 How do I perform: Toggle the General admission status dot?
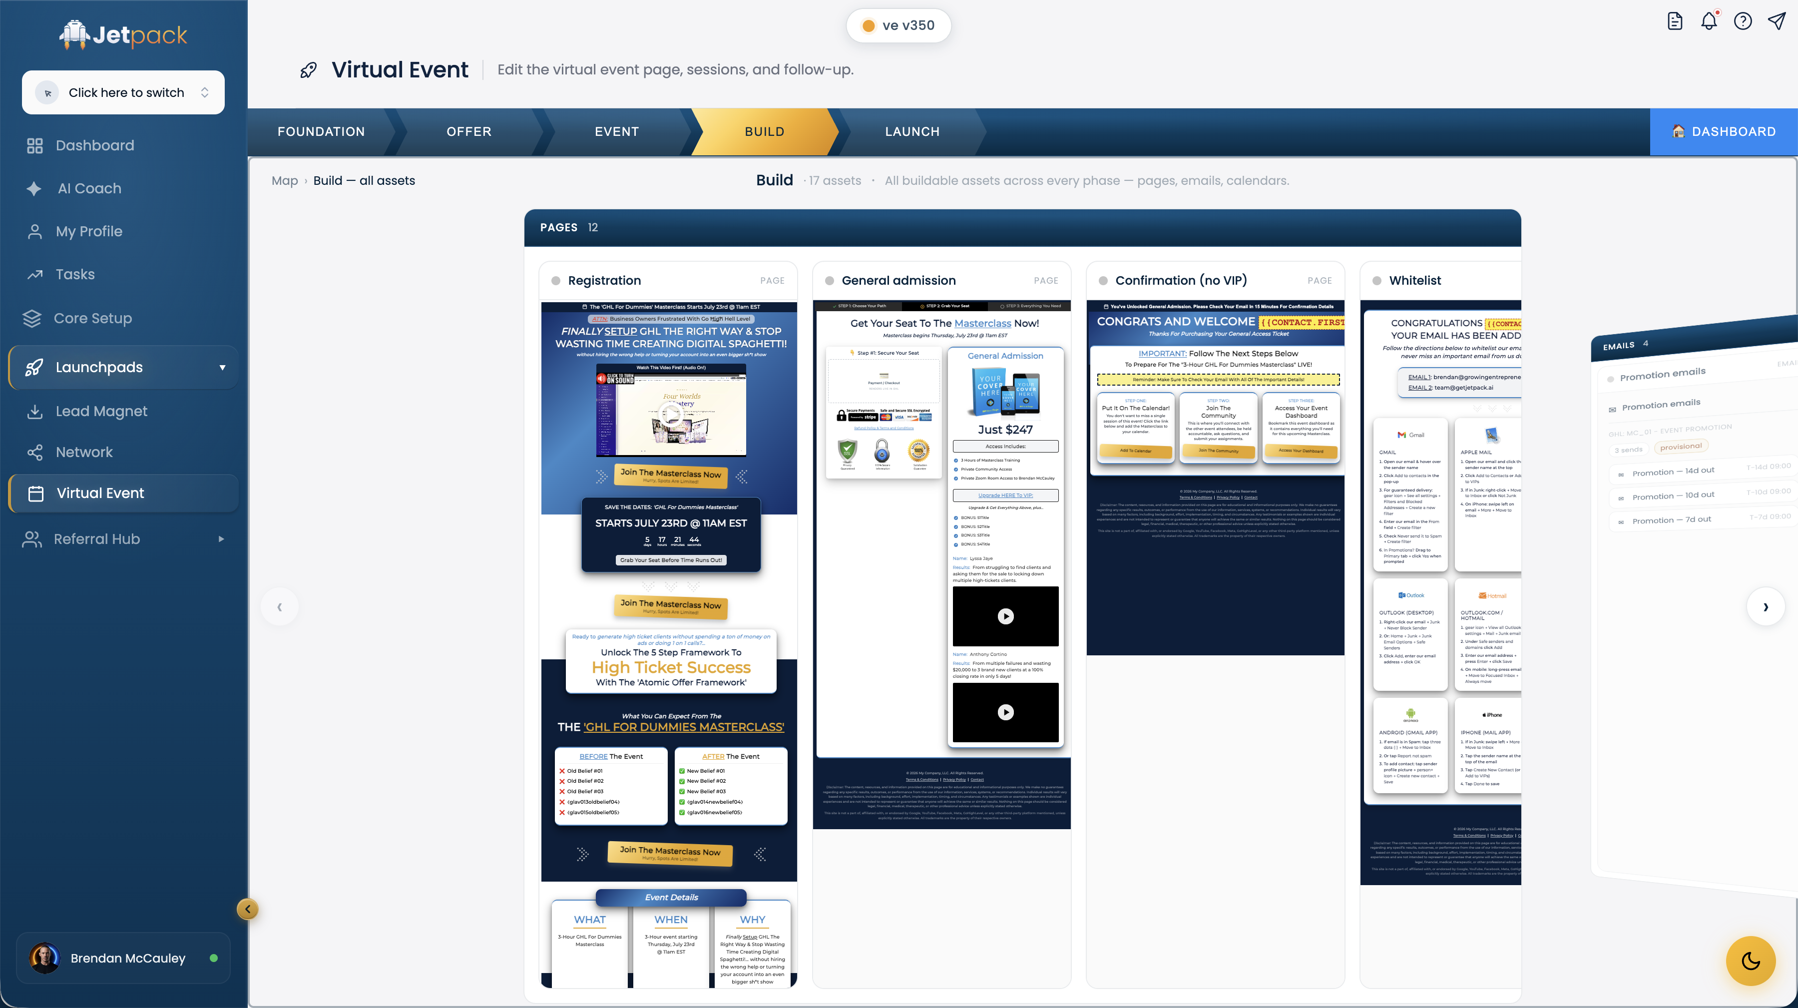(x=830, y=281)
